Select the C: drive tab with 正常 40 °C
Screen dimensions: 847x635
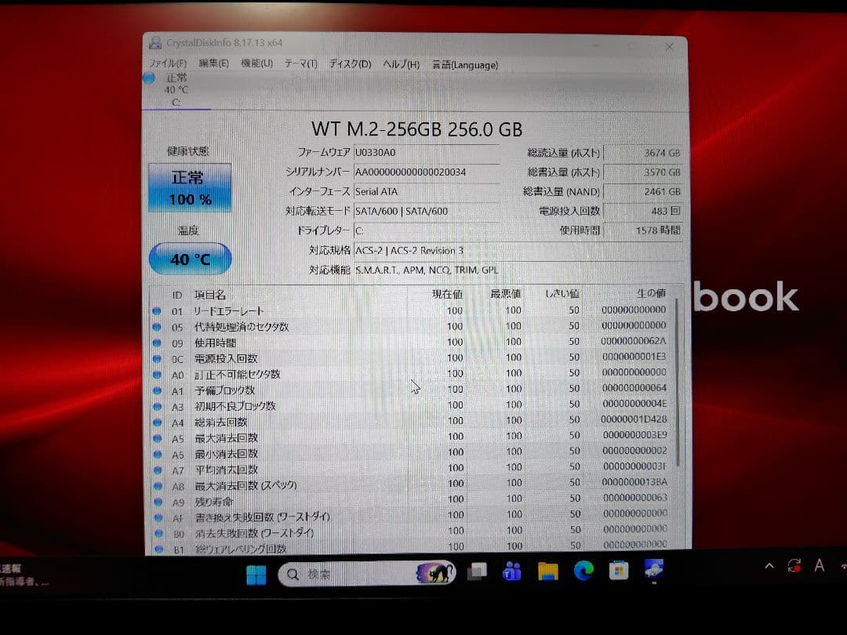coord(176,89)
